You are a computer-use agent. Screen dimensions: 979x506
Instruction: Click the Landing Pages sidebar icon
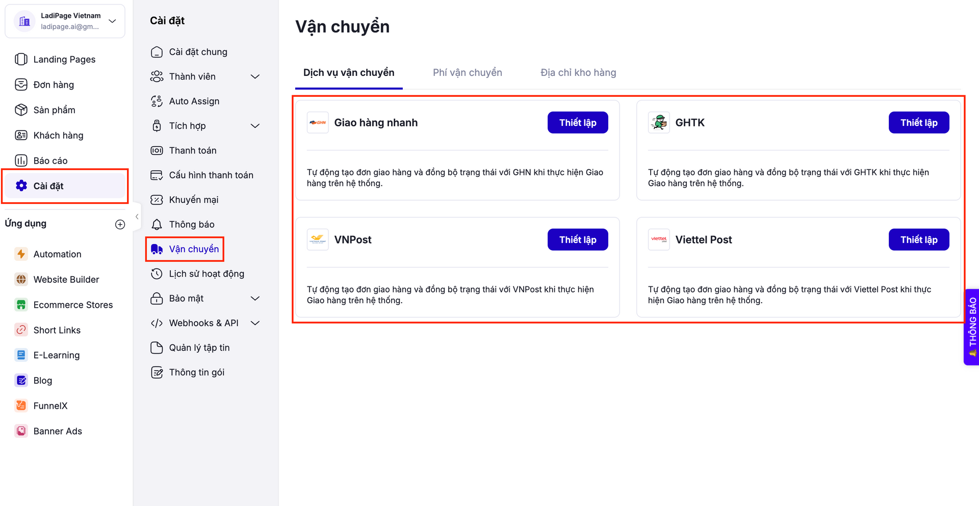[x=21, y=59]
